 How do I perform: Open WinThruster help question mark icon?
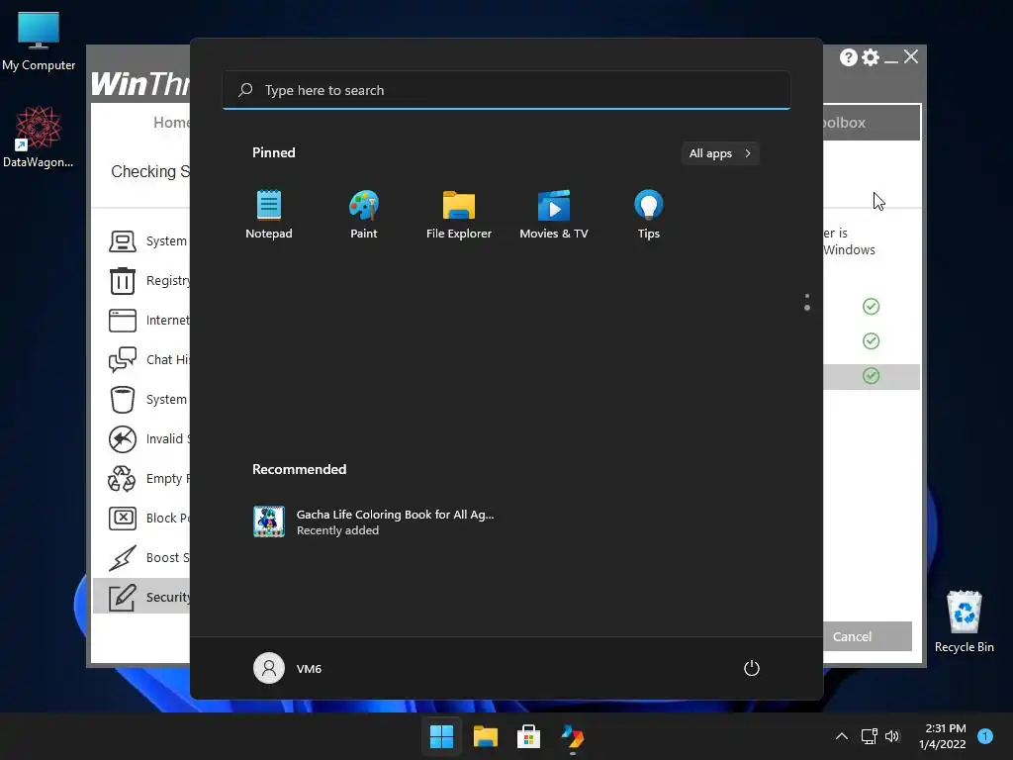coord(848,57)
